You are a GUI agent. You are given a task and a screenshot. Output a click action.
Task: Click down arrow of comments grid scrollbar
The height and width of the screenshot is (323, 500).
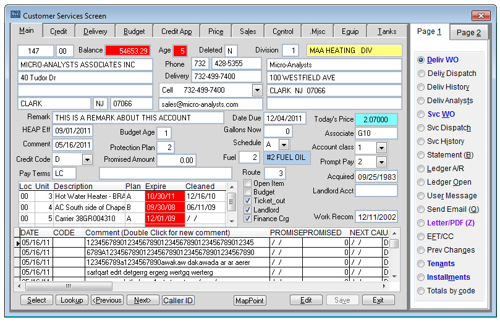394,277
